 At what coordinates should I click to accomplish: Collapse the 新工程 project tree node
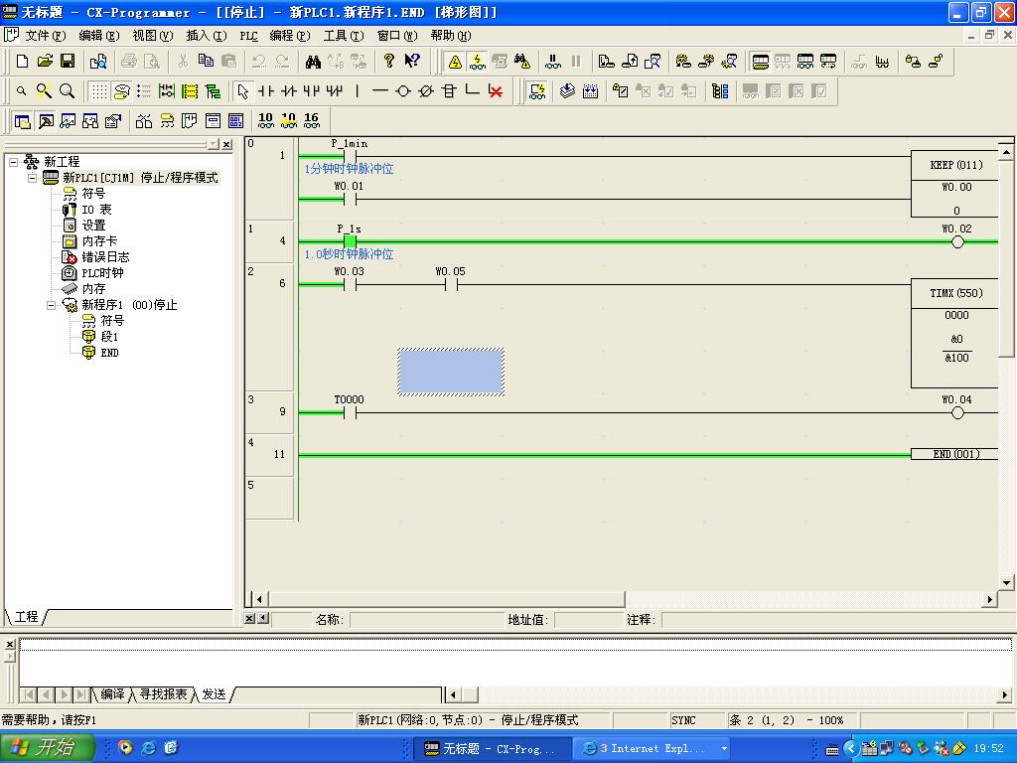[14, 162]
